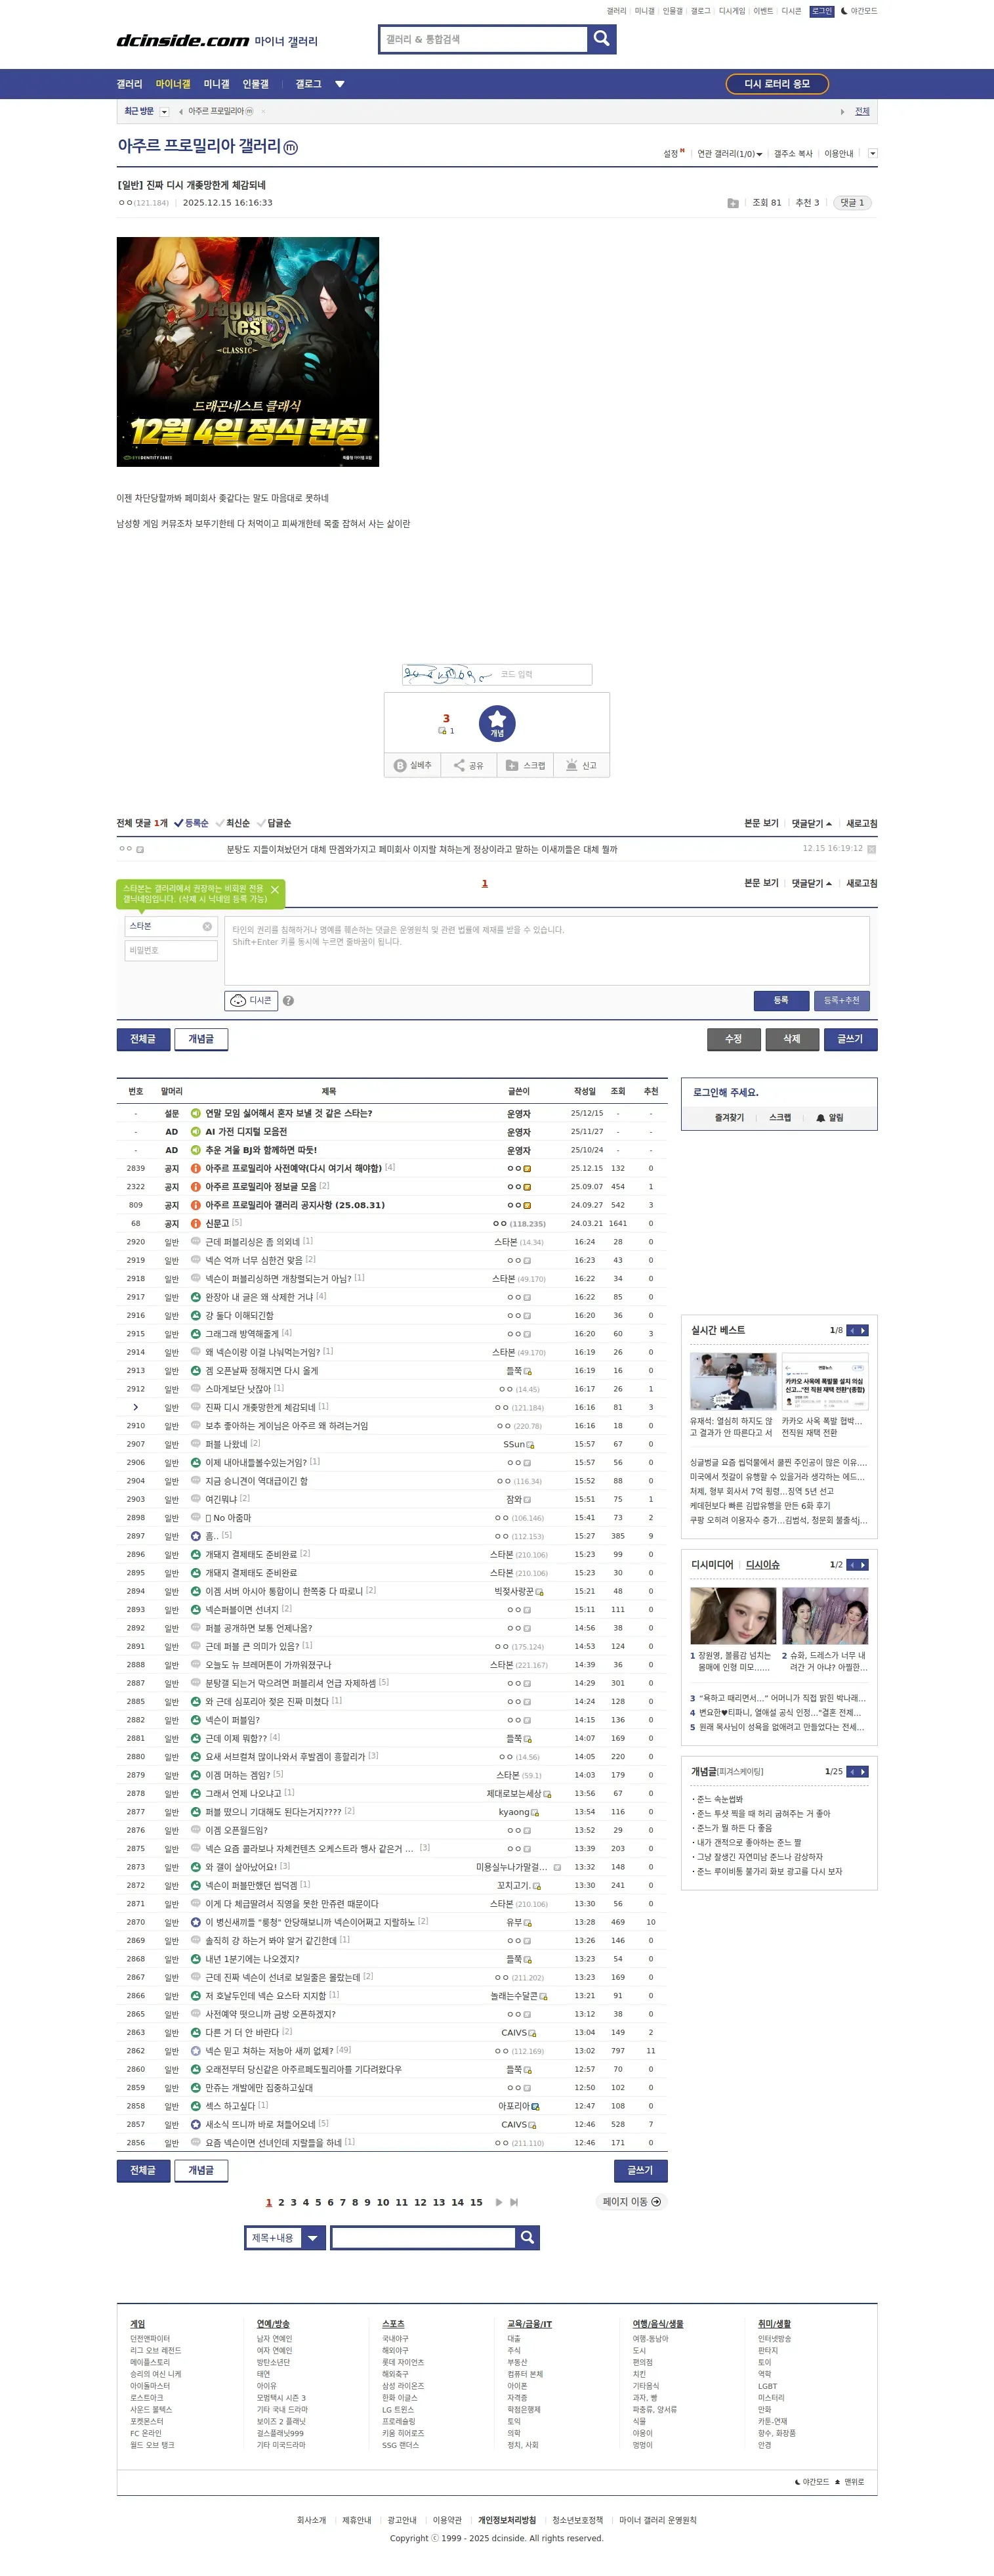
Task: Open small dropdown box after 이용안내
Action: pos(872,154)
